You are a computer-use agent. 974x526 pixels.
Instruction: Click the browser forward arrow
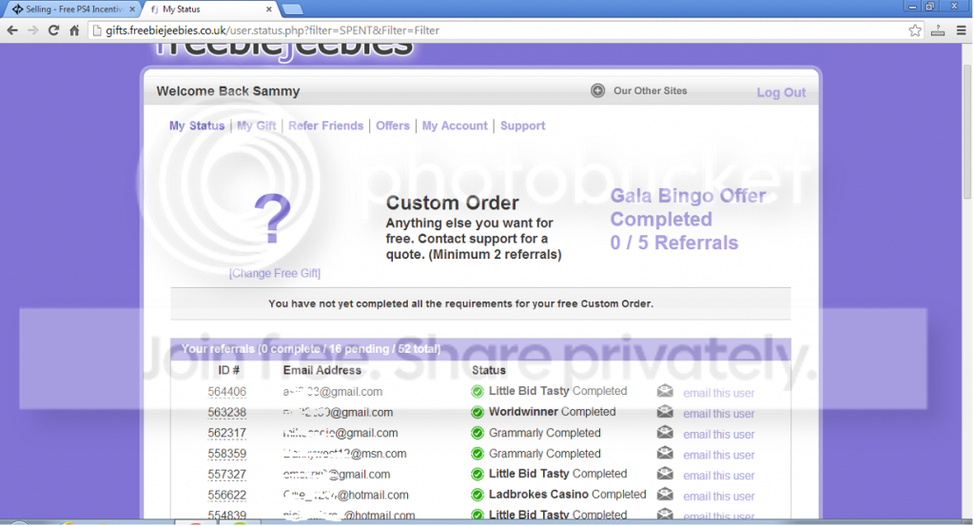pos(33,30)
